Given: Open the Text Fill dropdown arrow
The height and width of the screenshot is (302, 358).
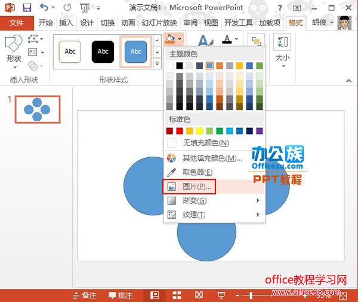Looking at the screenshot, I should (237, 39).
